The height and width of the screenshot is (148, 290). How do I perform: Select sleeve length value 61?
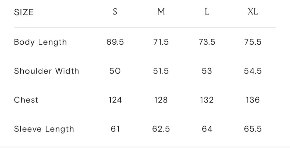point(115,129)
